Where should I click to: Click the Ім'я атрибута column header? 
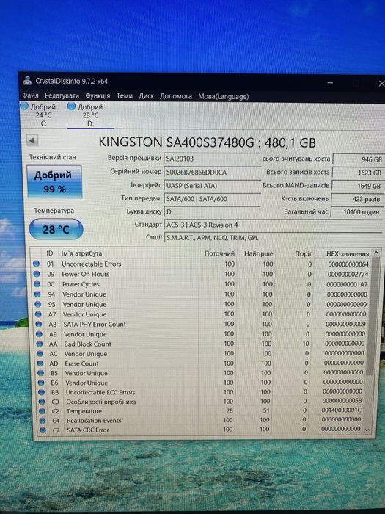click(81, 253)
